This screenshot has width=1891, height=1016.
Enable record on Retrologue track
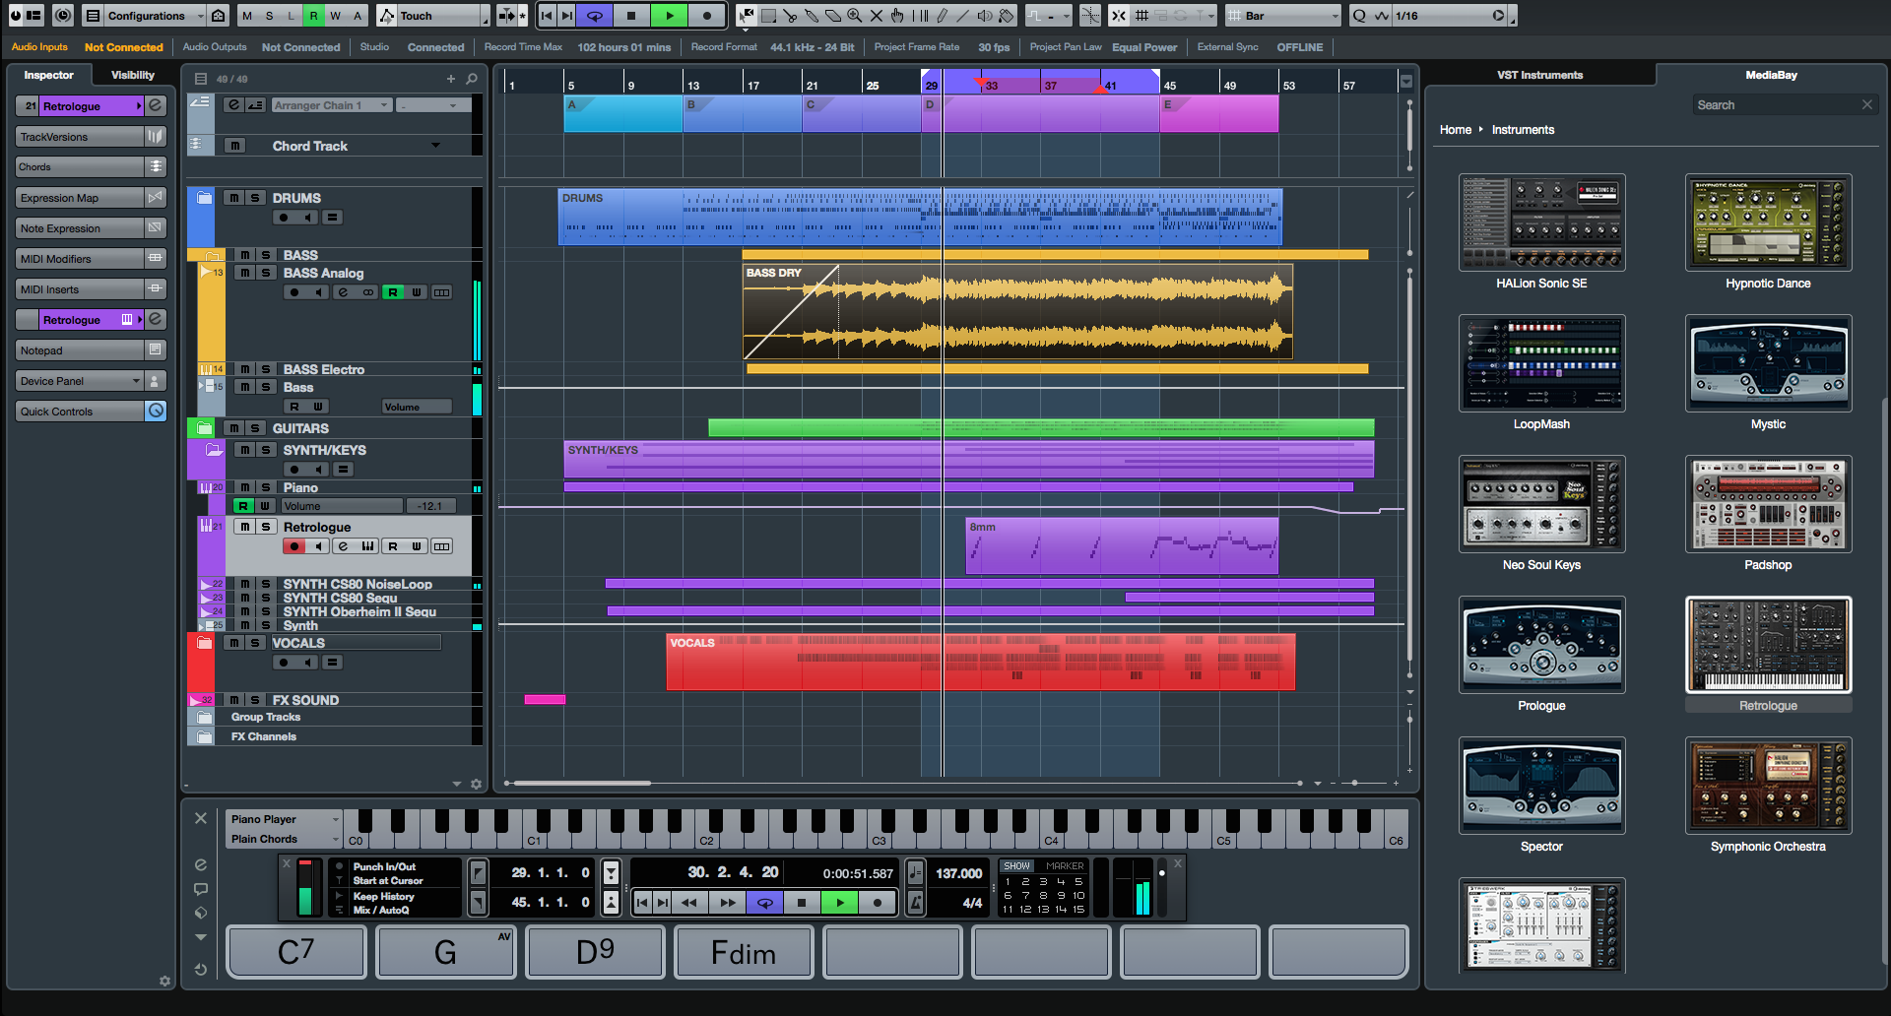293,546
